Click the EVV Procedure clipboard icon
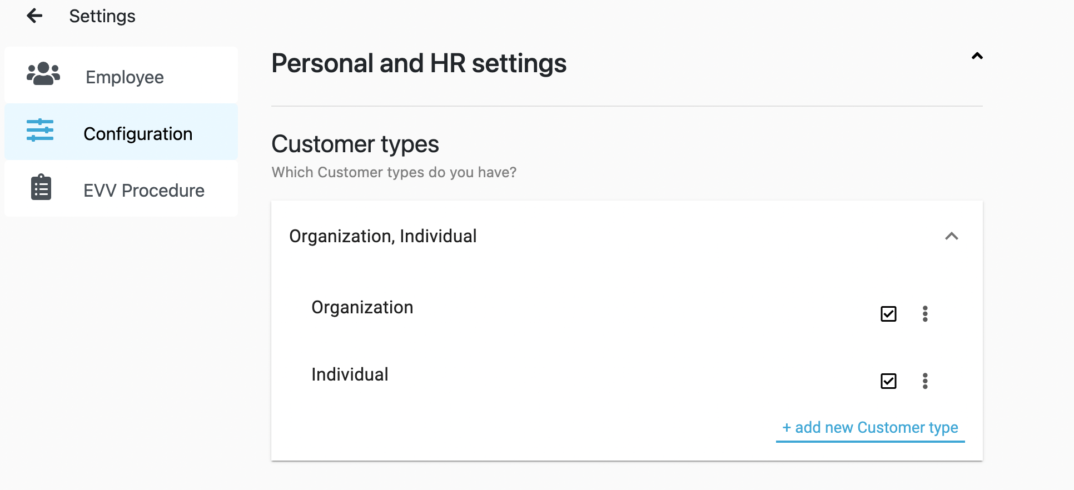The width and height of the screenshot is (1074, 490). 41,187
